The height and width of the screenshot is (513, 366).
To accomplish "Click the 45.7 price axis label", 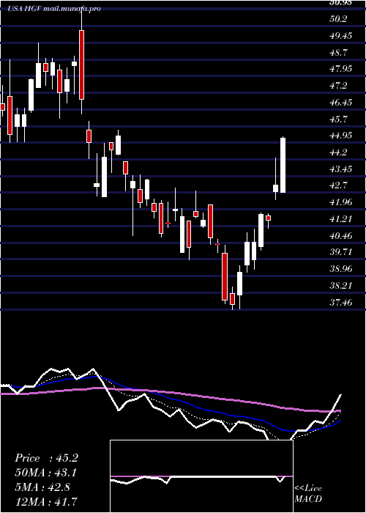I will pos(338,119).
